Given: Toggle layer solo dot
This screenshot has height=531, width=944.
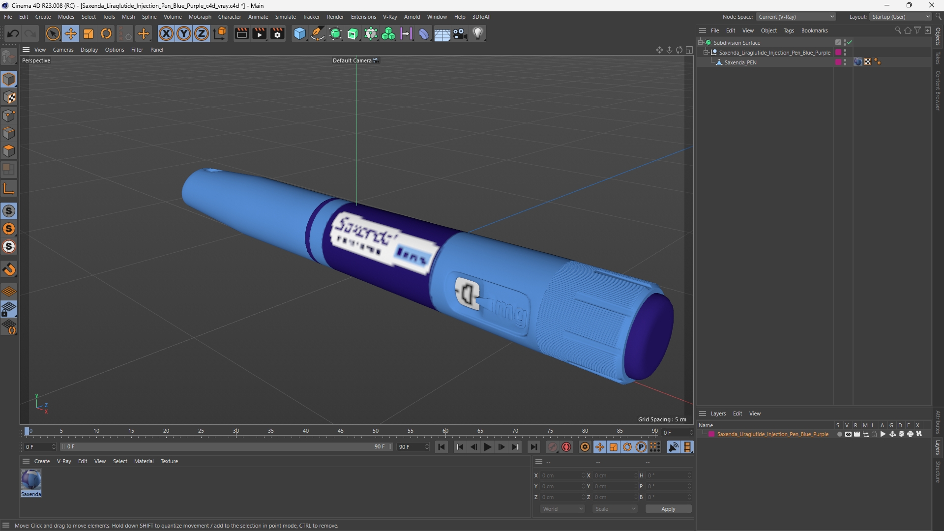Looking at the screenshot, I should click(x=839, y=434).
